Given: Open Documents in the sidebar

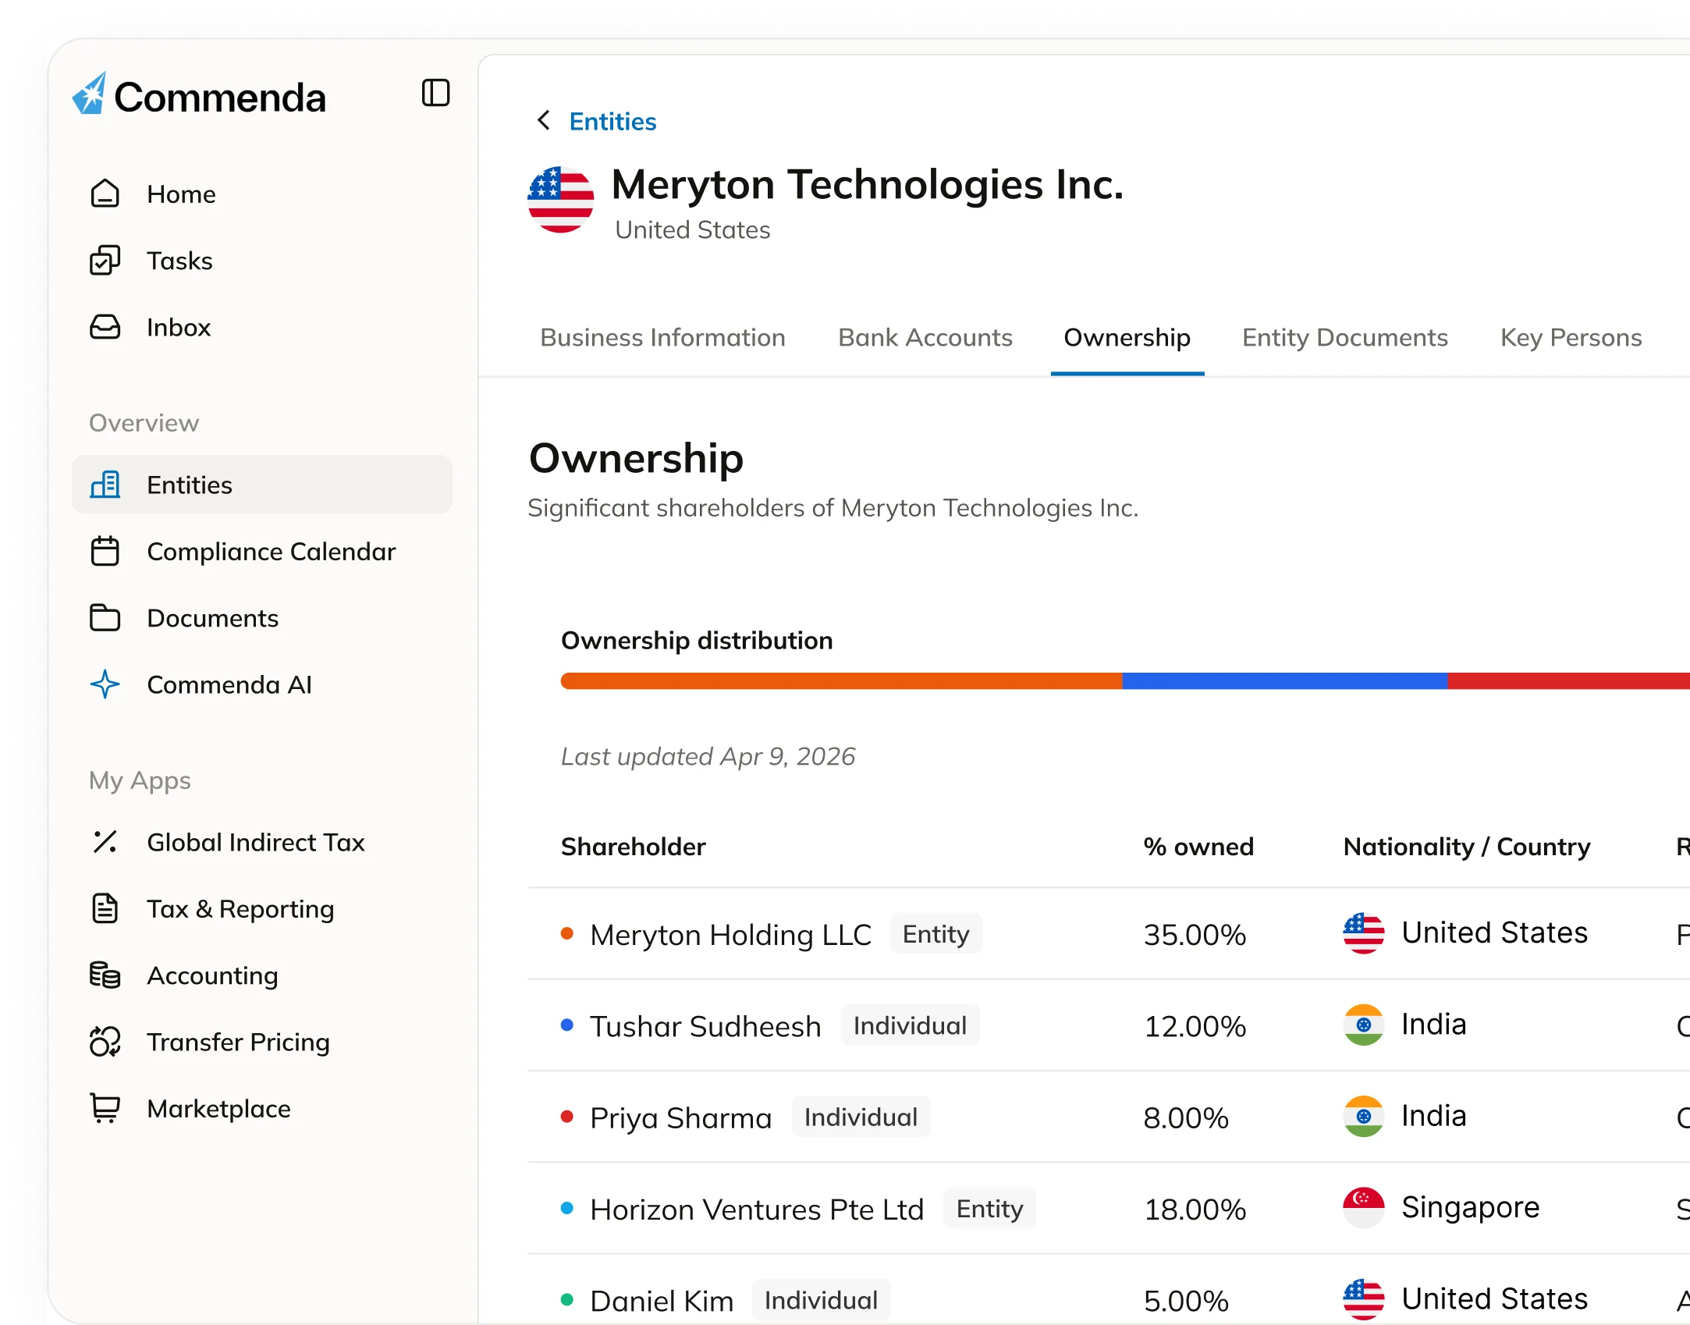Looking at the screenshot, I should [261, 617].
